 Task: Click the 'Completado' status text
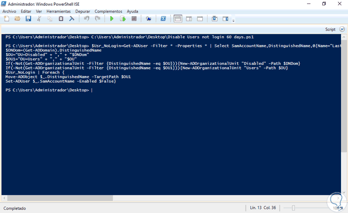click(x=15, y=208)
